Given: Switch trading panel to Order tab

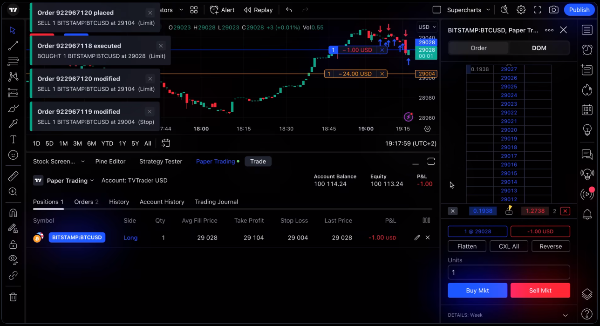Looking at the screenshot, I should 478,48.
